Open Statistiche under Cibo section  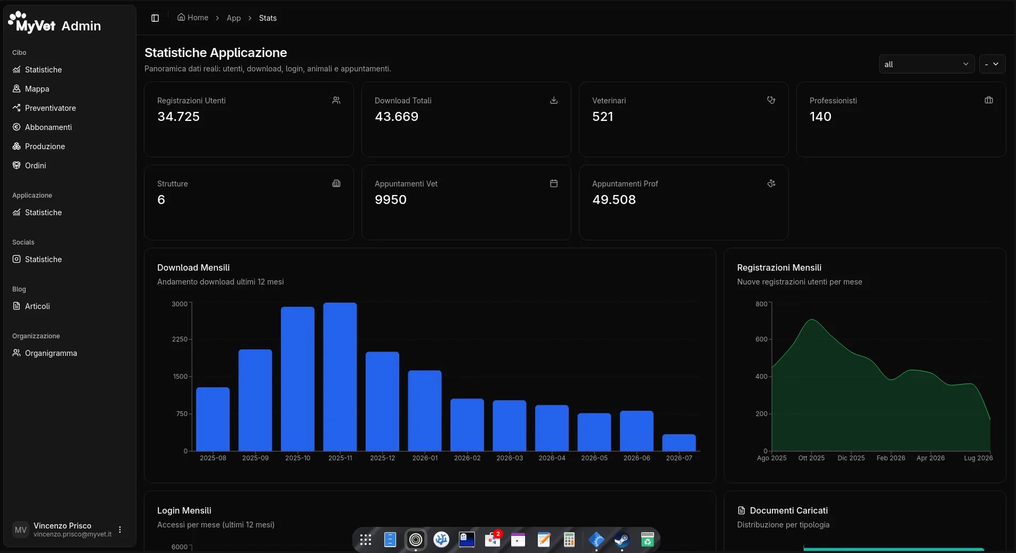[x=69, y=70]
